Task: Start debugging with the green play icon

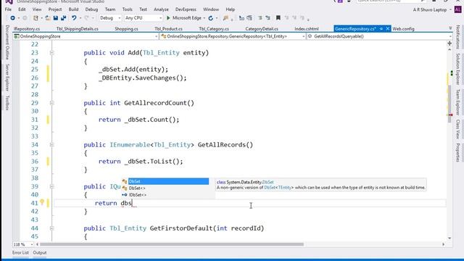Action: pyautogui.click(x=168, y=18)
